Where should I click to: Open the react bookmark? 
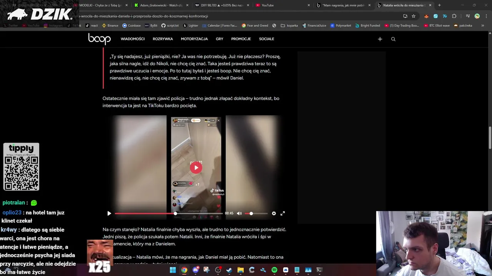coord(91,26)
